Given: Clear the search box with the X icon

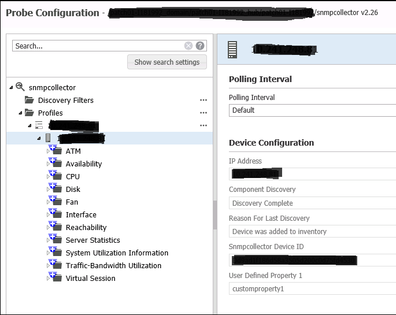Looking at the screenshot, I should (188, 46).
